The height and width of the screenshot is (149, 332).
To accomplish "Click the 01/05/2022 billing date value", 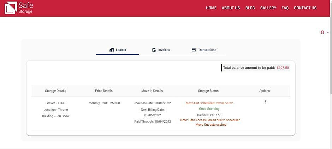I will [153, 115].
